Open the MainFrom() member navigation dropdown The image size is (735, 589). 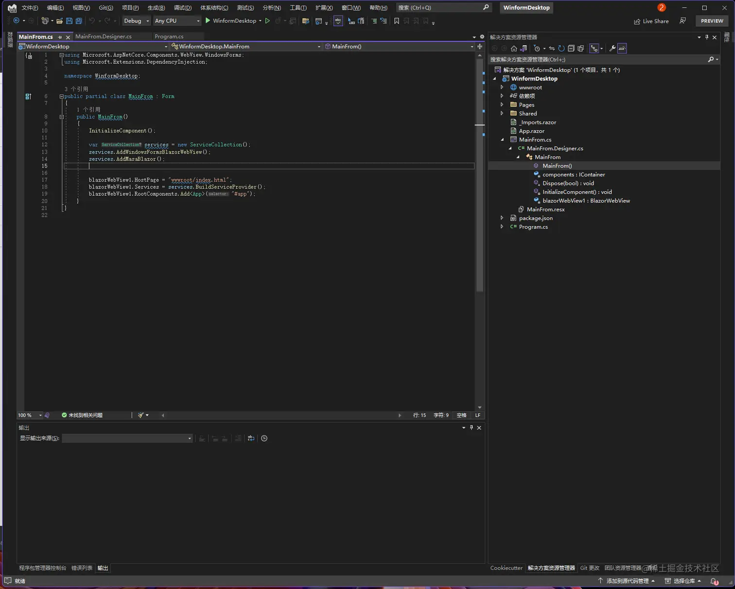tap(399, 46)
